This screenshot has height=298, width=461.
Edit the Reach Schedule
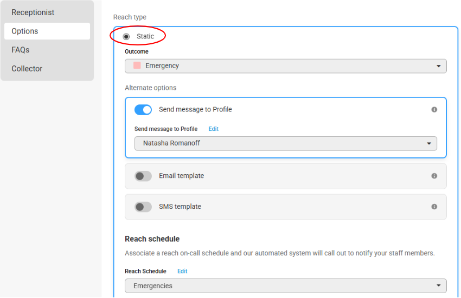(182, 271)
